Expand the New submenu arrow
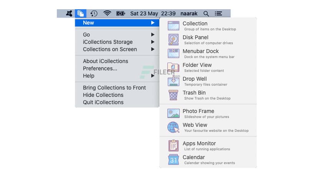This screenshot has height=186, width=321. coord(153,23)
